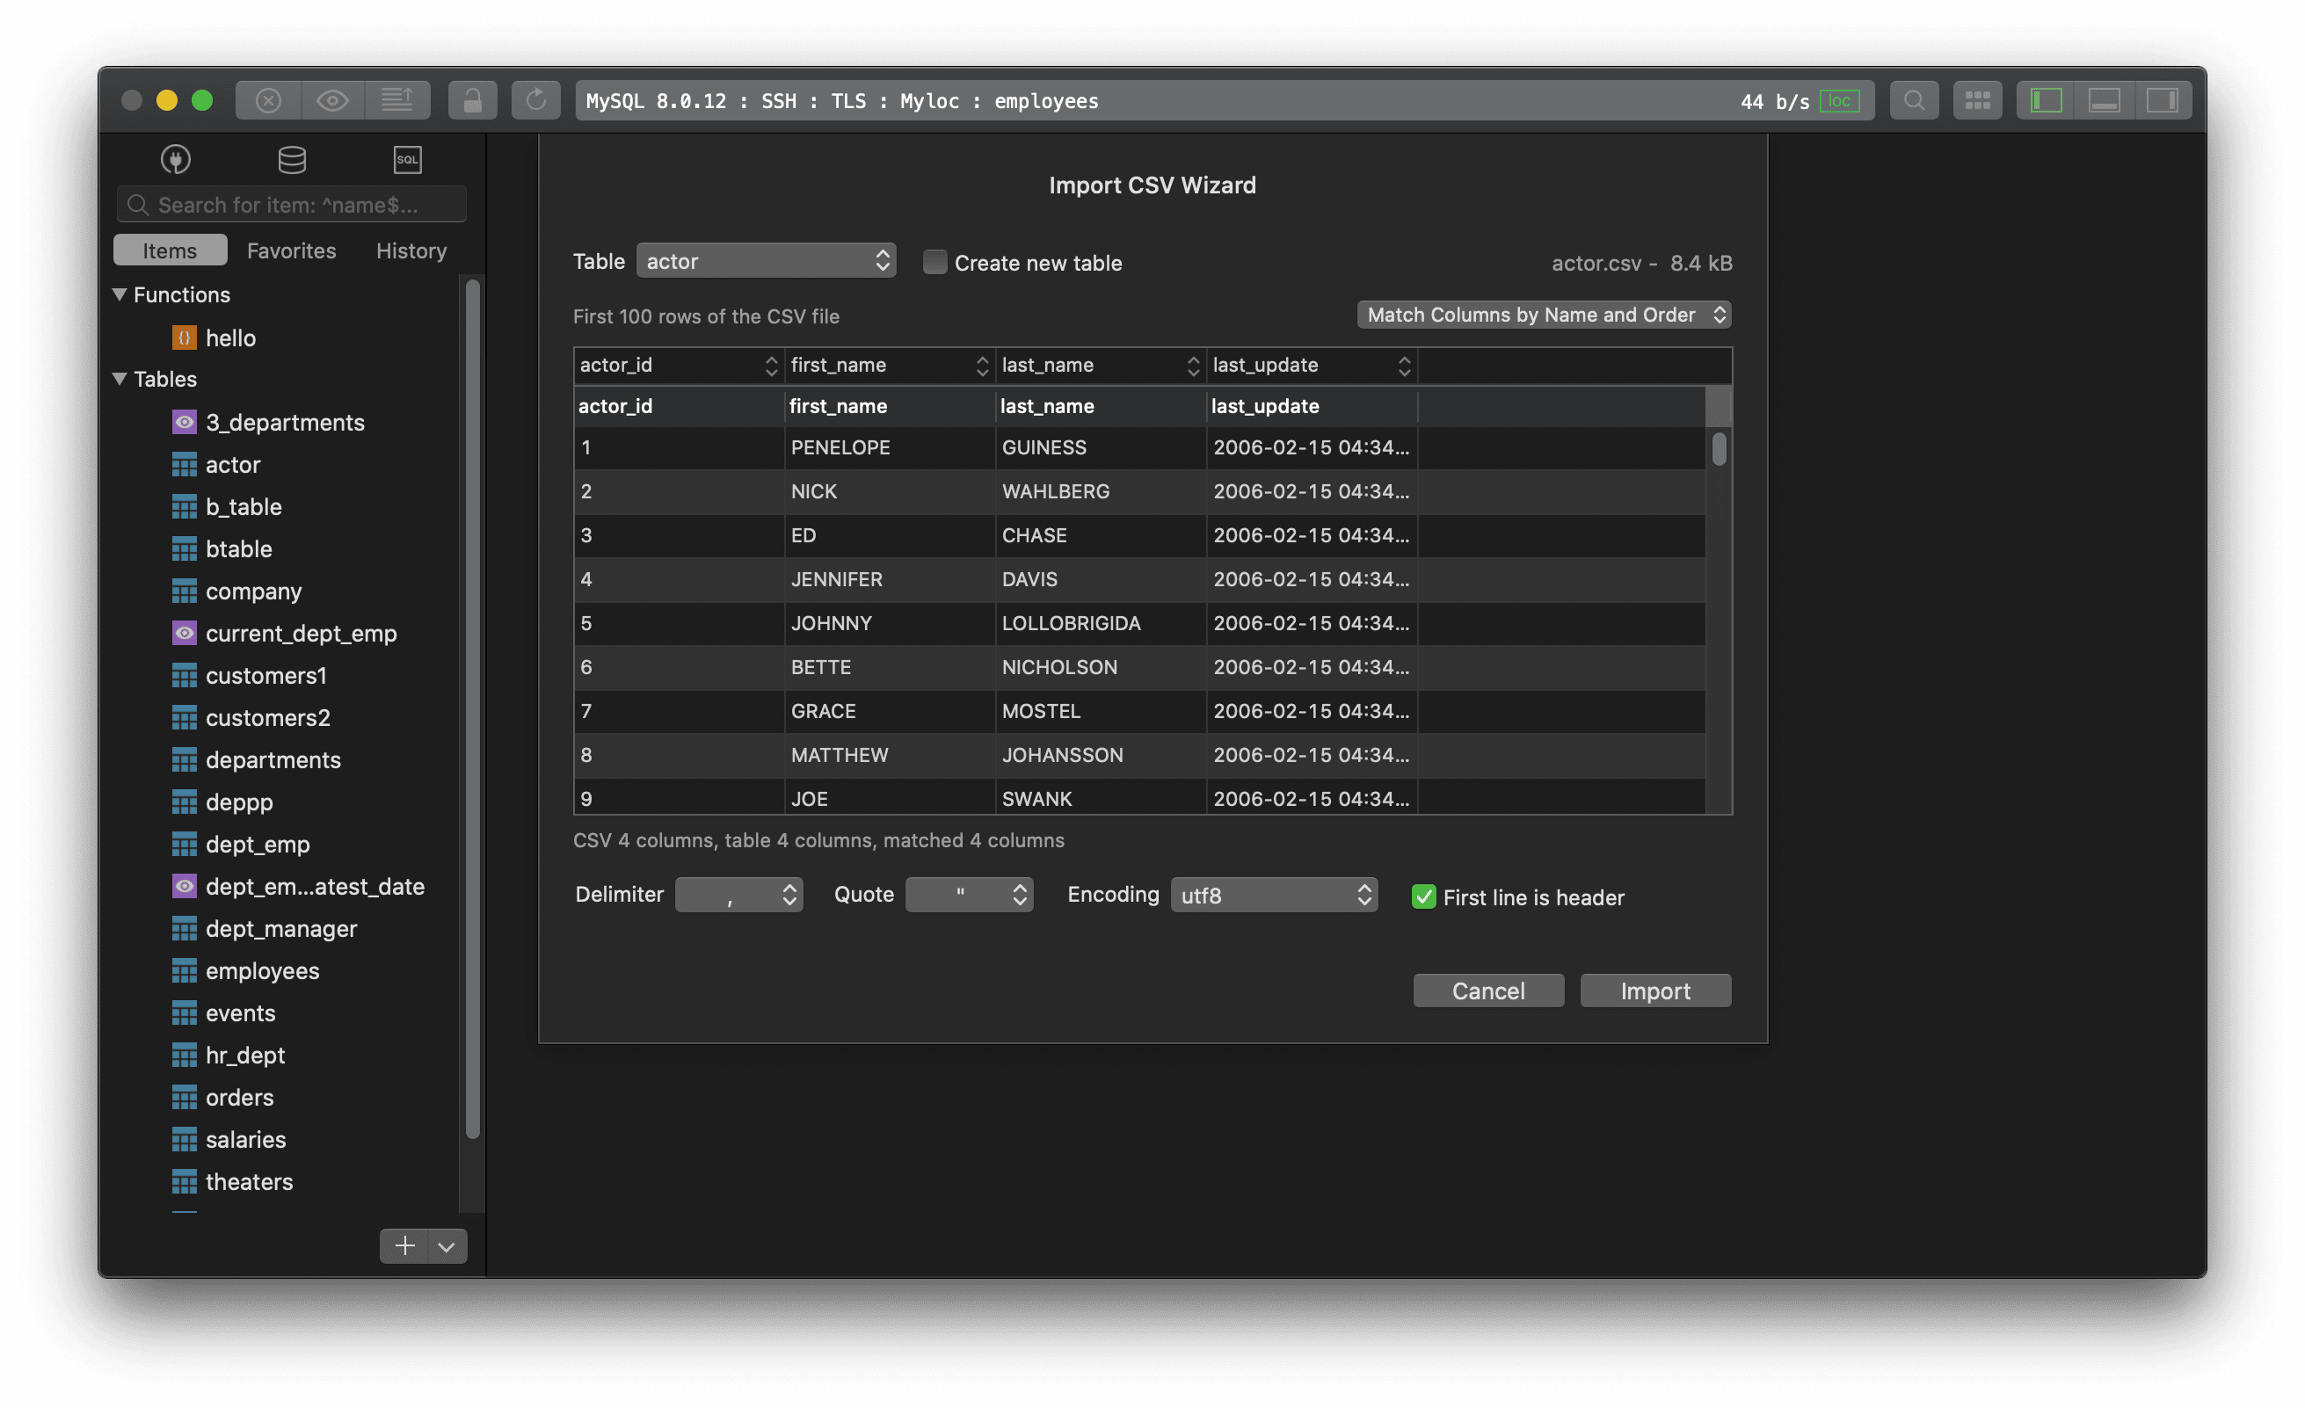The height and width of the screenshot is (1408, 2305).
Task: Switch to the Items tab
Action: click(x=171, y=250)
